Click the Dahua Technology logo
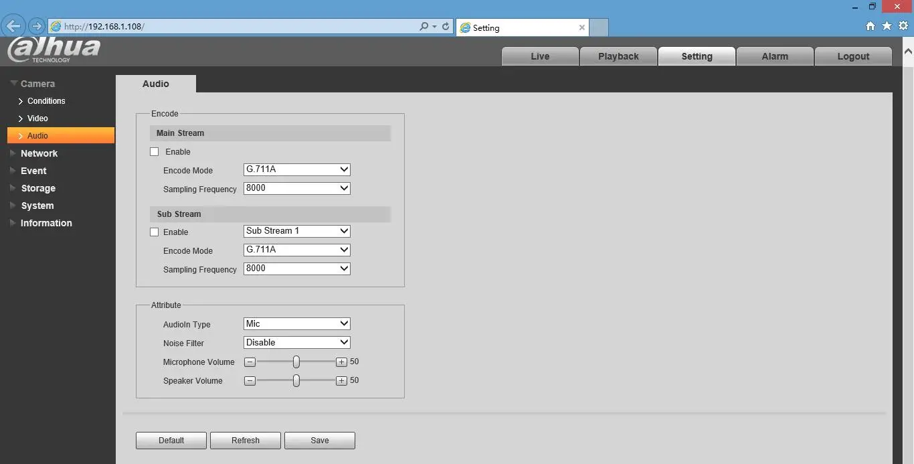The width and height of the screenshot is (914, 464). pyautogui.click(x=54, y=50)
